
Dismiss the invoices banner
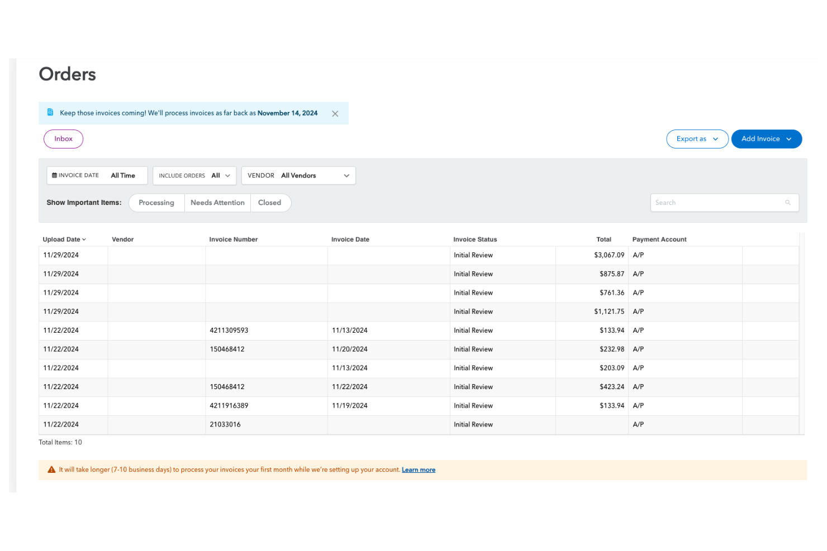(335, 113)
